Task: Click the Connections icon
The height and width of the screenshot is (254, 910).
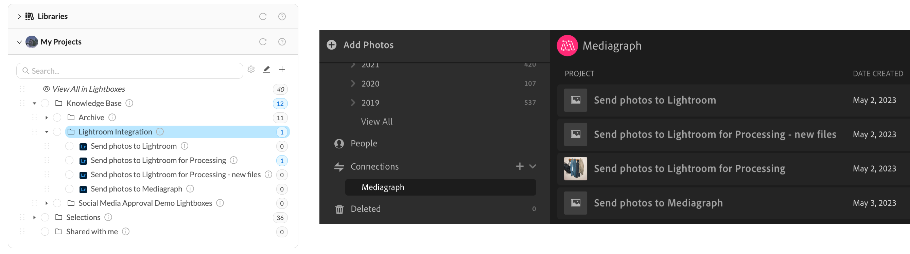Action: point(339,166)
